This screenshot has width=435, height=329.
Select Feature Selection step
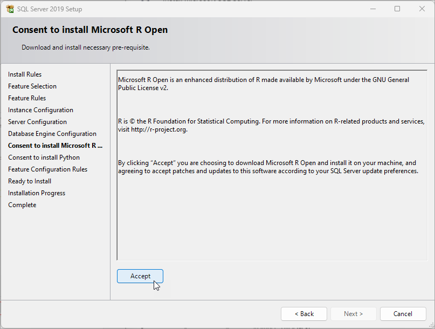point(32,86)
